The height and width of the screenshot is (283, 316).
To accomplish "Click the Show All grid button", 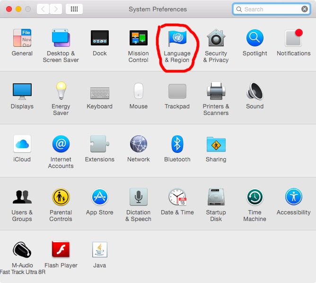I will (x=74, y=9).
